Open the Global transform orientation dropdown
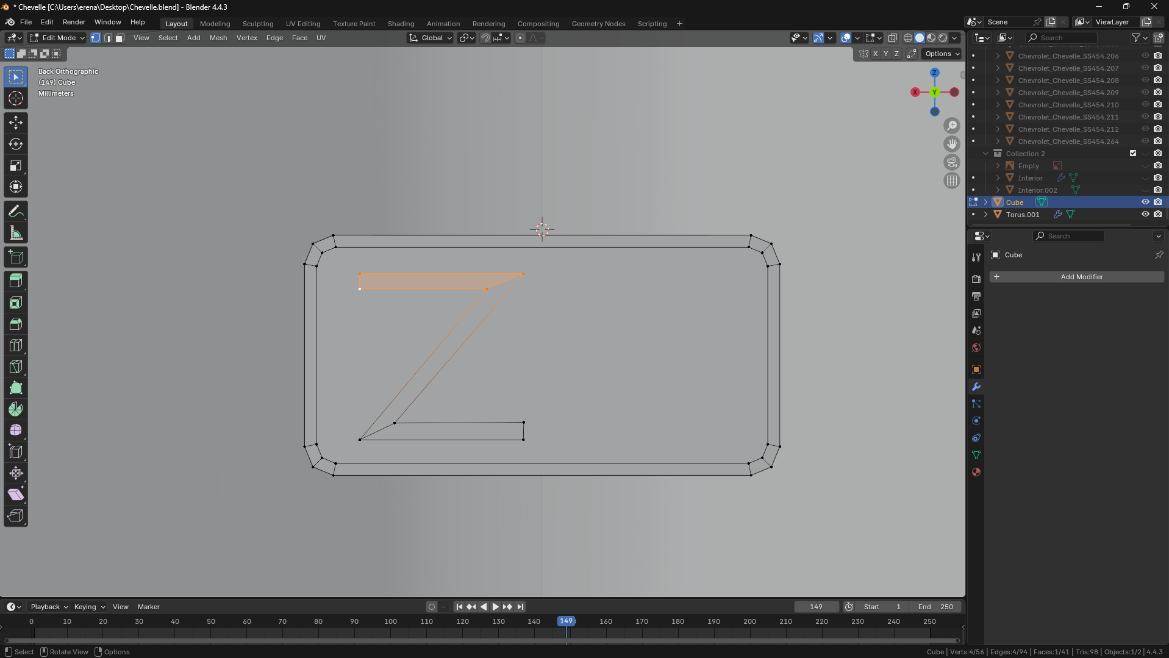 [431, 38]
